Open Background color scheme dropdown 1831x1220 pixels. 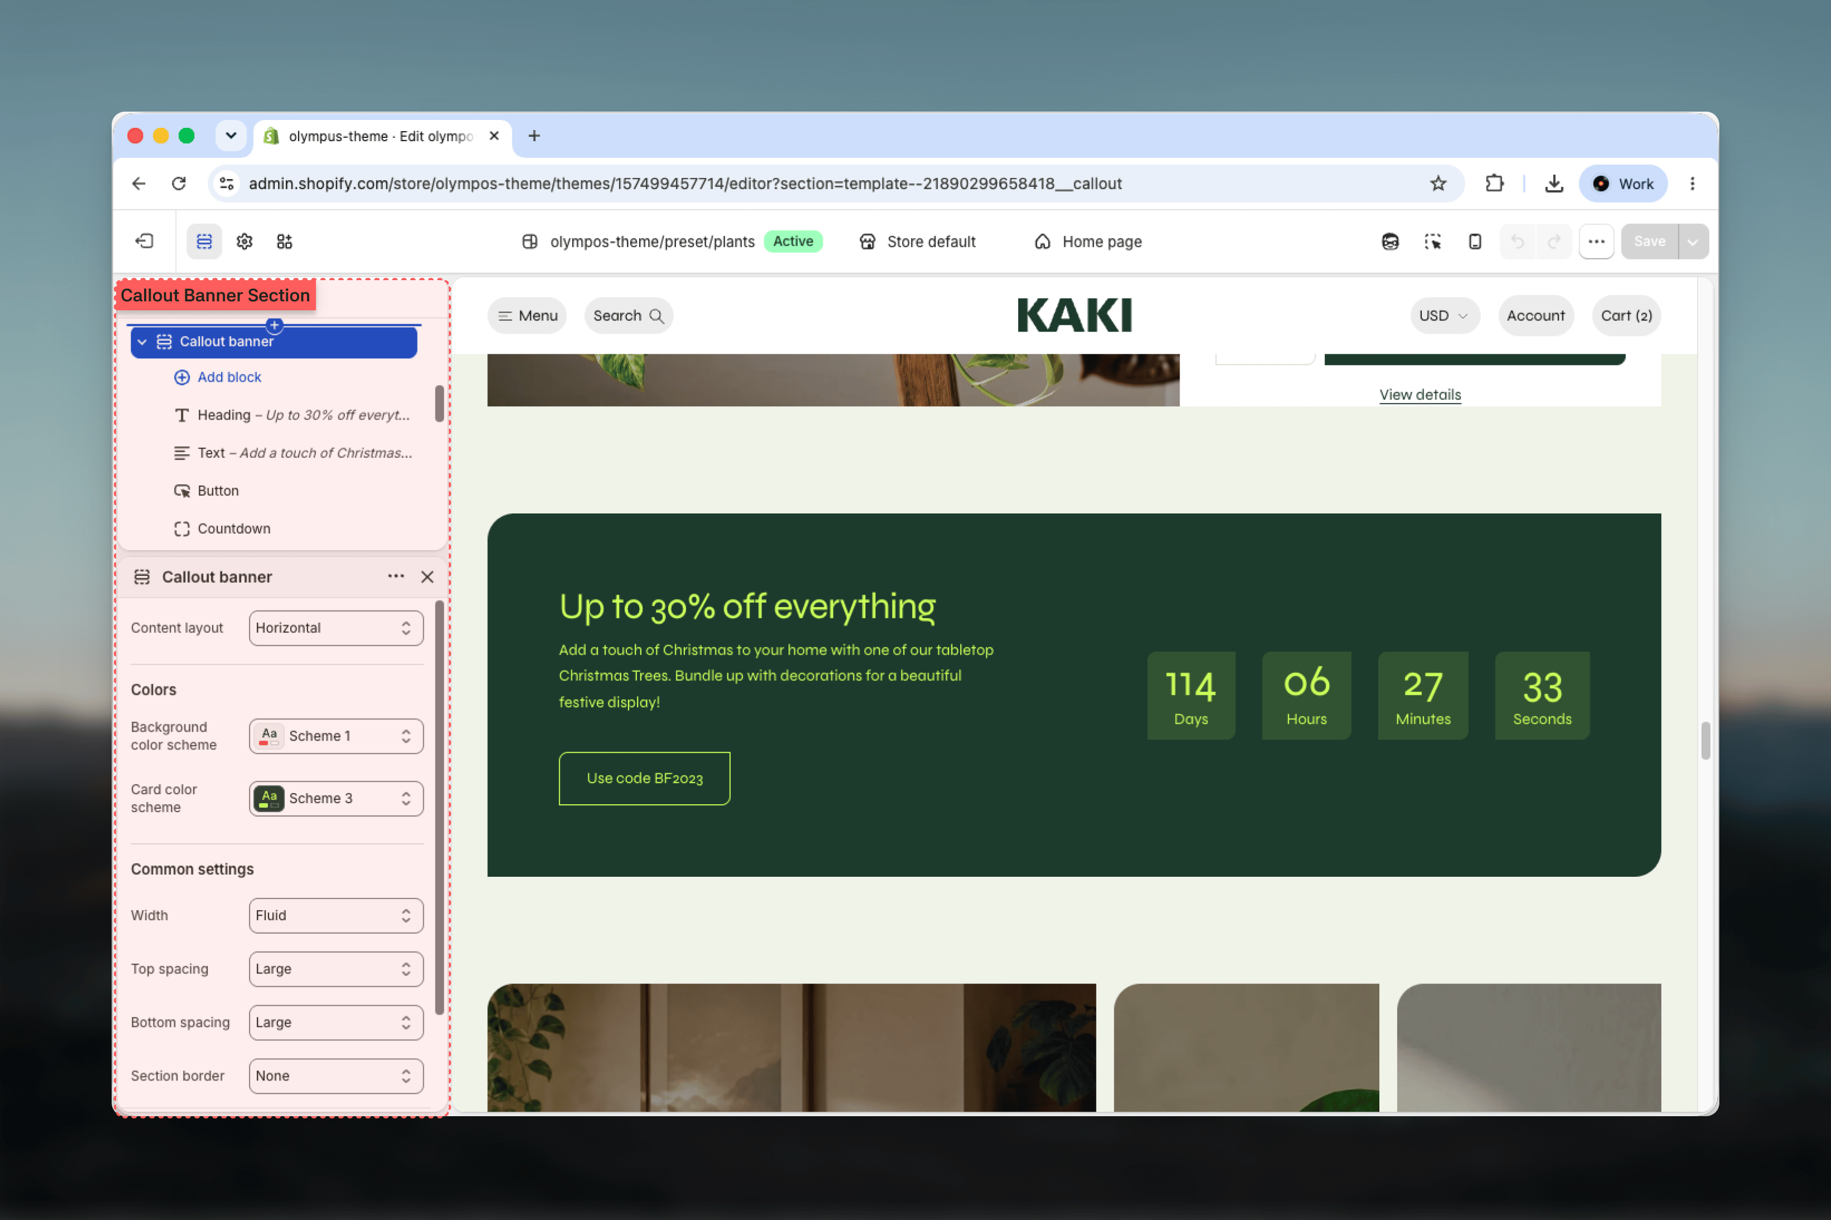335,736
